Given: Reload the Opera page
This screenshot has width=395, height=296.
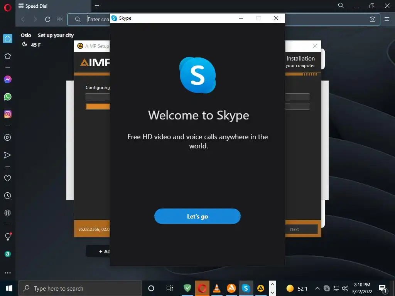Looking at the screenshot, I should click(x=47, y=19).
